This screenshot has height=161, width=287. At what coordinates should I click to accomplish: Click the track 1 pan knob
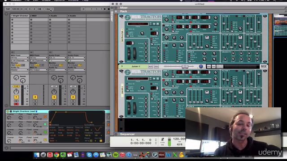[16, 91]
